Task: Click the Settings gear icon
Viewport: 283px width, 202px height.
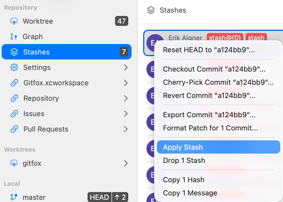Action: pos(14,67)
